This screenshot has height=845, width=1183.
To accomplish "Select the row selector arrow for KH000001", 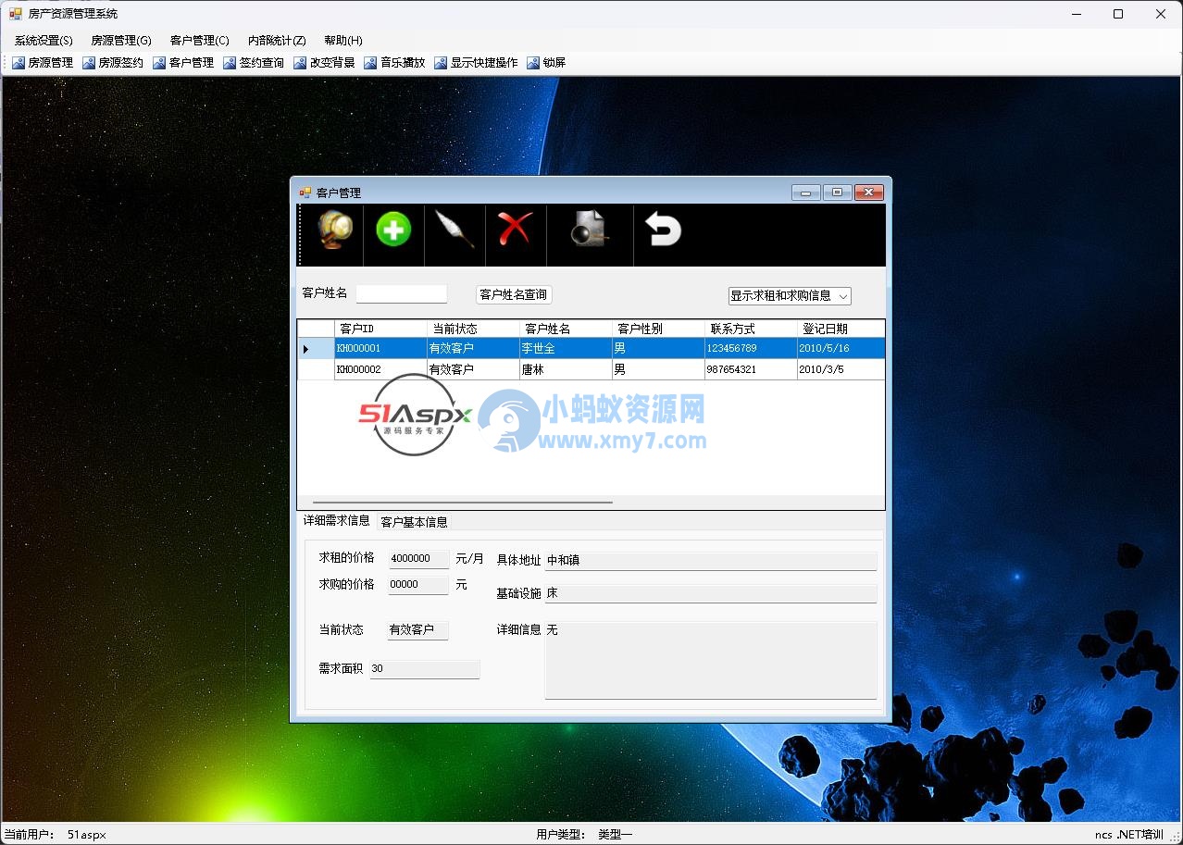I will click(316, 349).
